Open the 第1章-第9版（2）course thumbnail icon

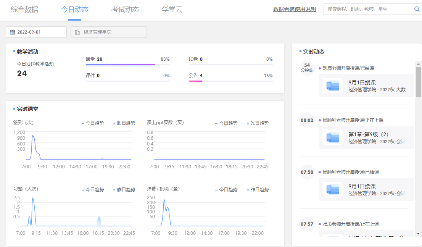(333, 137)
